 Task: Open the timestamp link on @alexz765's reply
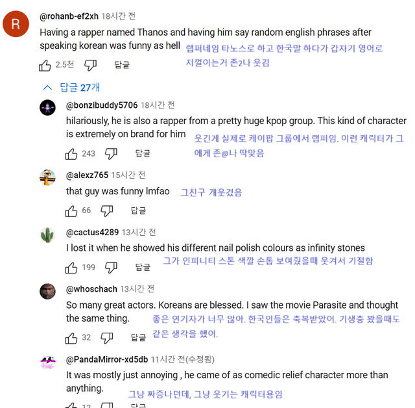click(x=128, y=175)
